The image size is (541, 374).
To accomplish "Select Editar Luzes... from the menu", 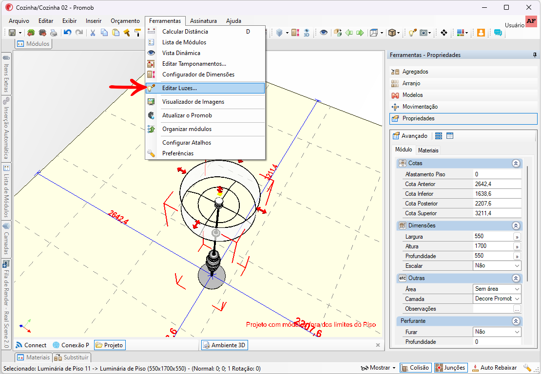I will pos(205,88).
